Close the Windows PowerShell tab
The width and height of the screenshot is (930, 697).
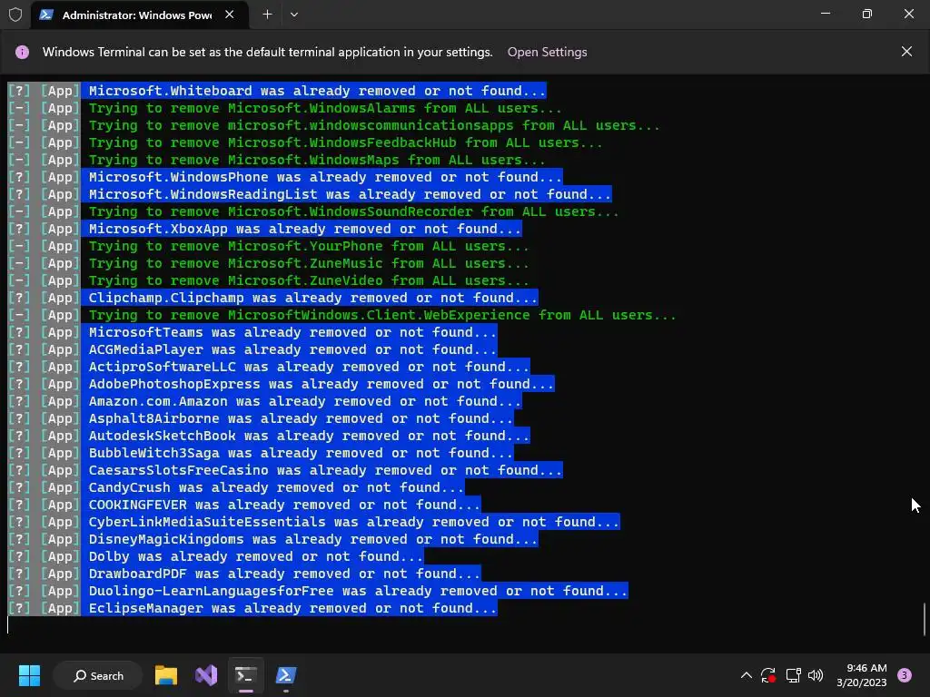click(230, 15)
